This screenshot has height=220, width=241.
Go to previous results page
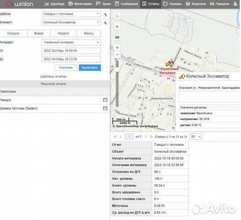(x=120, y=137)
